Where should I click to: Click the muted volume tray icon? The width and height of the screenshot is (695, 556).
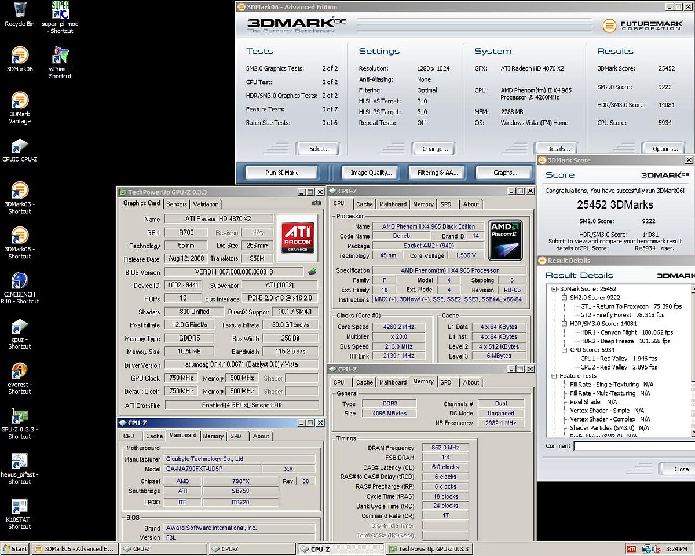coord(656,548)
